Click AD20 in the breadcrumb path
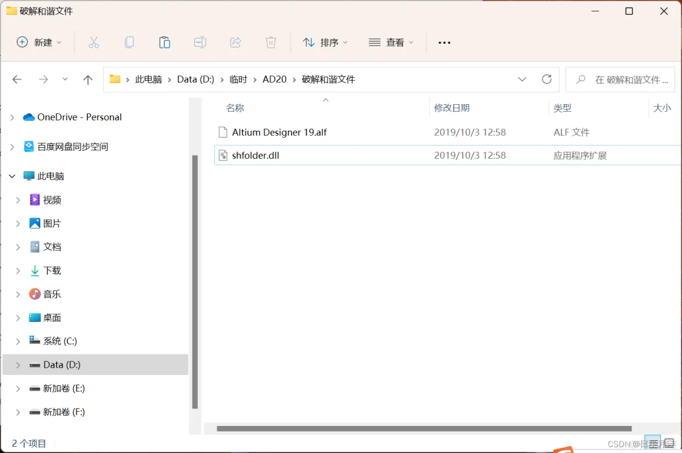 (x=274, y=79)
